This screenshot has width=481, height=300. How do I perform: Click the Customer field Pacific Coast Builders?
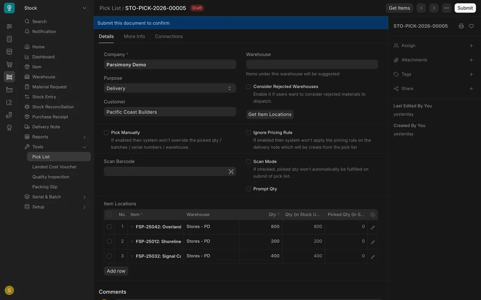click(x=170, y=112)
